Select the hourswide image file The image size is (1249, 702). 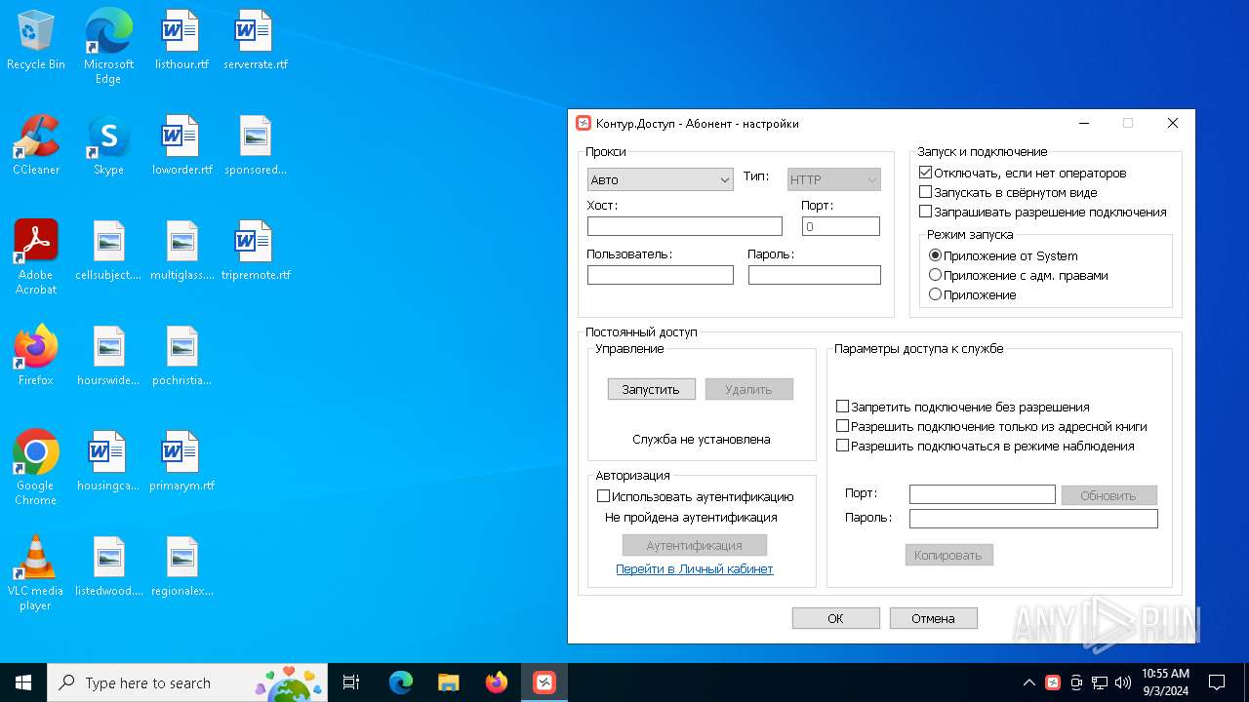click(x=108, y=357)
